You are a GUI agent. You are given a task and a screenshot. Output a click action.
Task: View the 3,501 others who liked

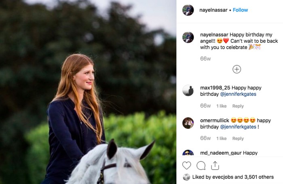click(259, 177)
